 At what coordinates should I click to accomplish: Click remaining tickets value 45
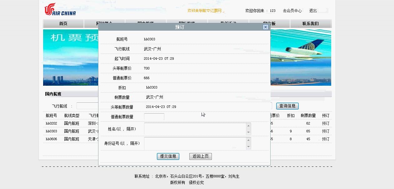(x=308, y=139)
